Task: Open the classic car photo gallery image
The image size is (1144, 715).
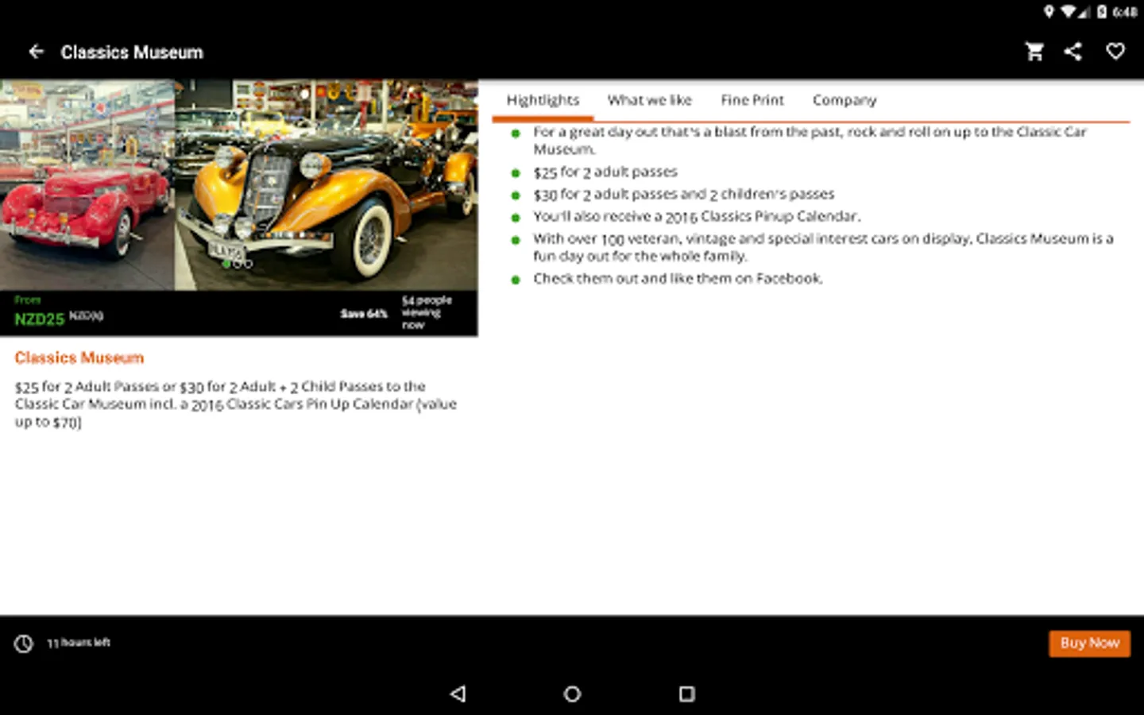Action: pos(238,184)
